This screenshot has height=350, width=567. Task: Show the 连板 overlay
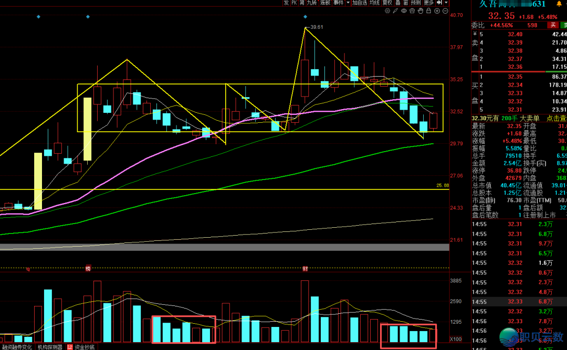pos(325,3)
